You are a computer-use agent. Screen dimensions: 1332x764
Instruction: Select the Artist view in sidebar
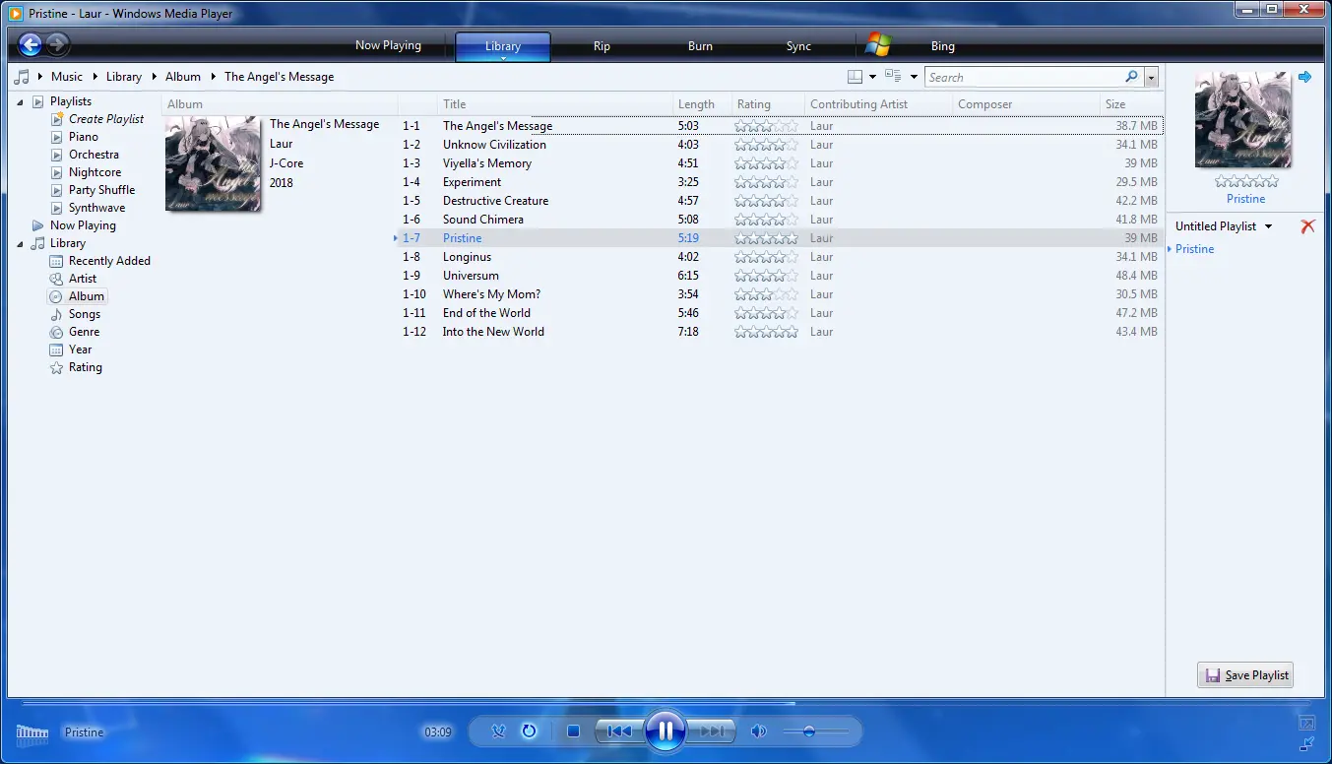[x=83, y=279]
